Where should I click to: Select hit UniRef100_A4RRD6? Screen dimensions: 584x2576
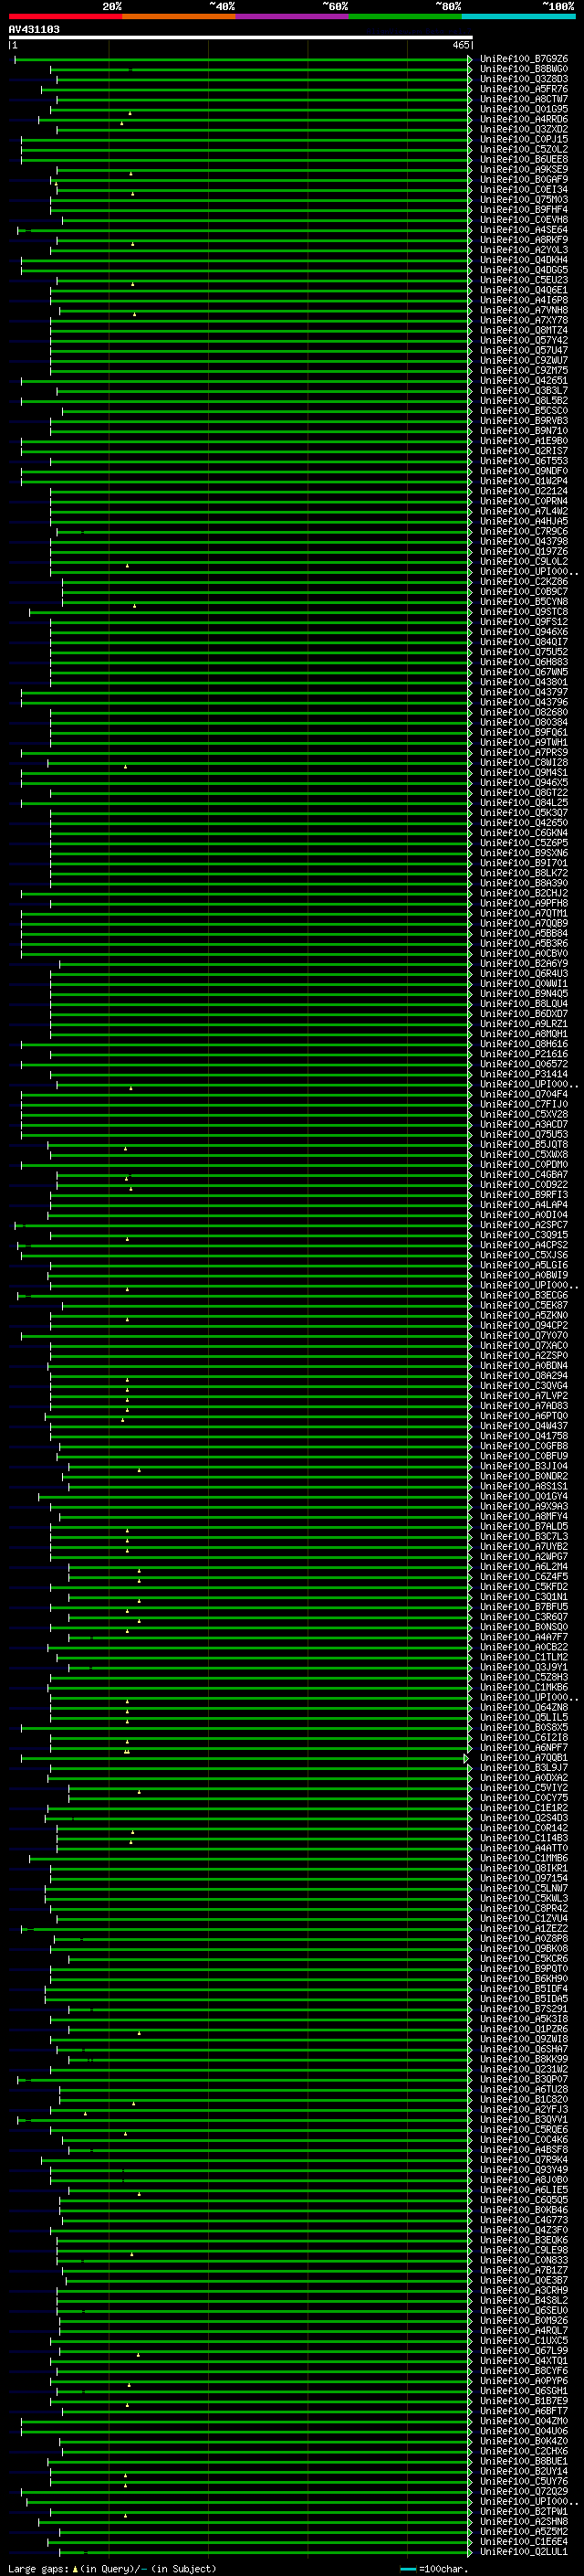pos(524,119)
